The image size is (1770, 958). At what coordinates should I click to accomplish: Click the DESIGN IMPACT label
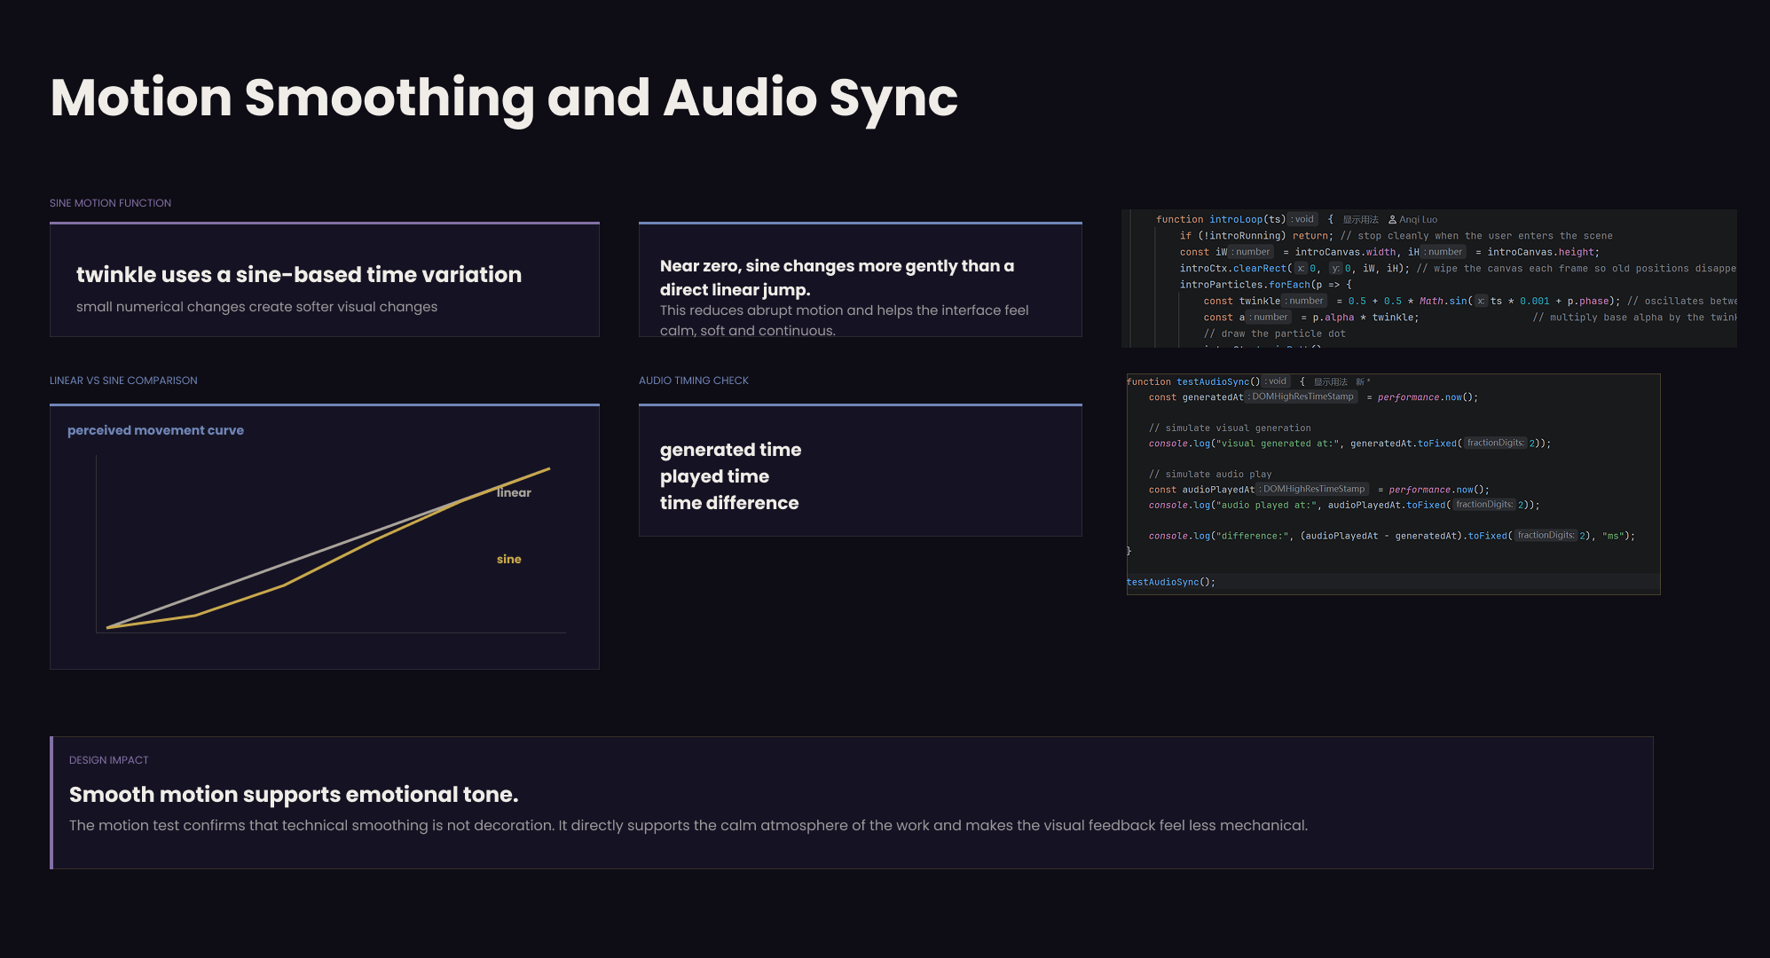[x=108, y=760]
